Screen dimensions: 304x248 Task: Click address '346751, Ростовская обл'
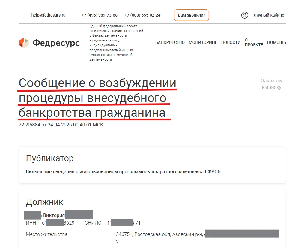click(144, 234)
